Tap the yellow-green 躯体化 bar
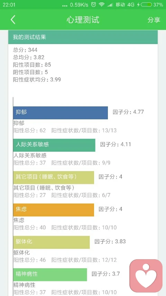This screenshot has height=296, width=166. tap(52, 243)
